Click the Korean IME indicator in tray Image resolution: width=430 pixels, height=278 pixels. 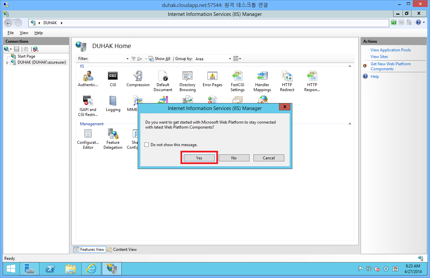pyautogui.click(x=395, y=269)
